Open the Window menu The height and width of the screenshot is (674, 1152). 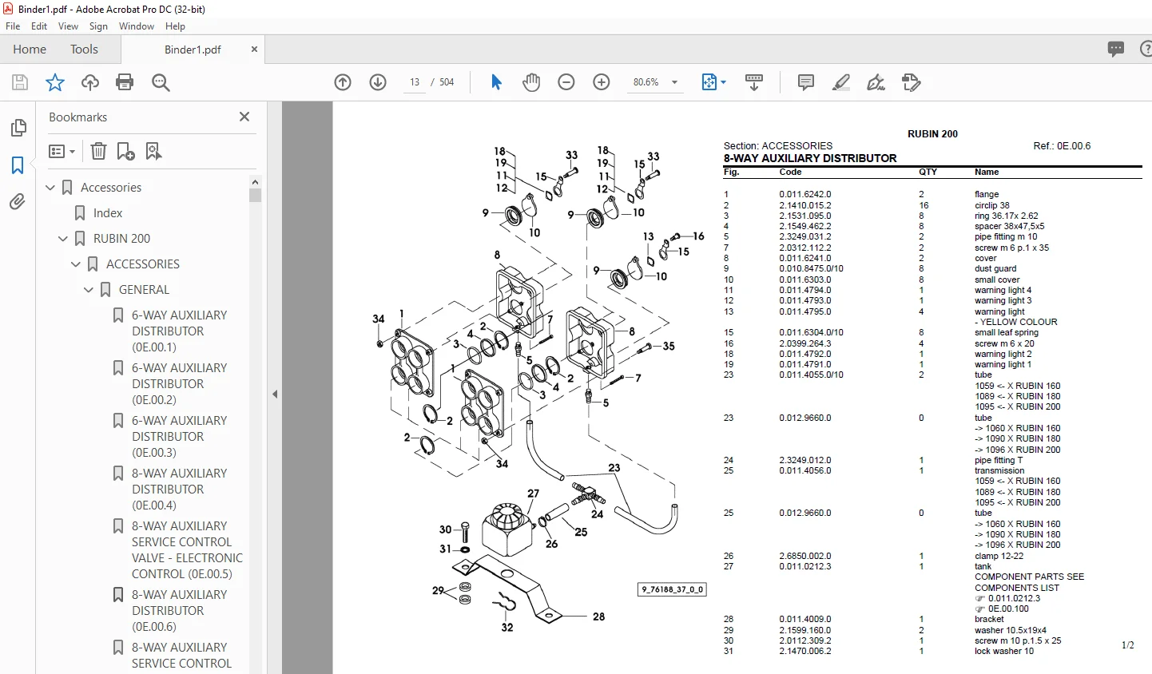(x=137, y=26)
